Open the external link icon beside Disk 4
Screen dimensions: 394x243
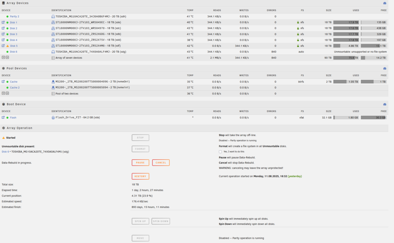coord(3,40)
